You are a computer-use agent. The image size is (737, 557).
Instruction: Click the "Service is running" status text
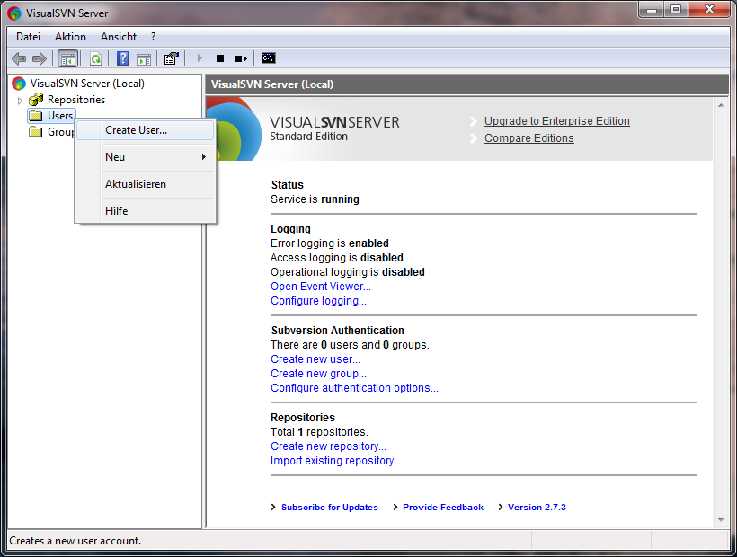[315, 199]
